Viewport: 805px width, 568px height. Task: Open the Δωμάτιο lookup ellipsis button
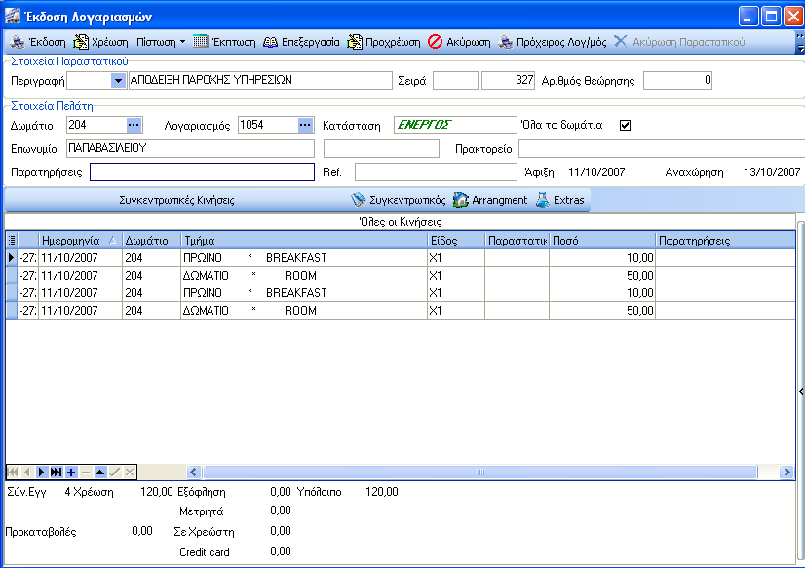[x=134, y=126]
